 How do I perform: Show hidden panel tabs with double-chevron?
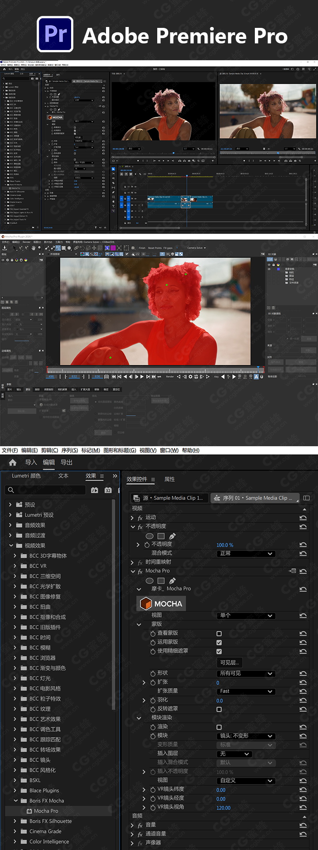point(115,476)
